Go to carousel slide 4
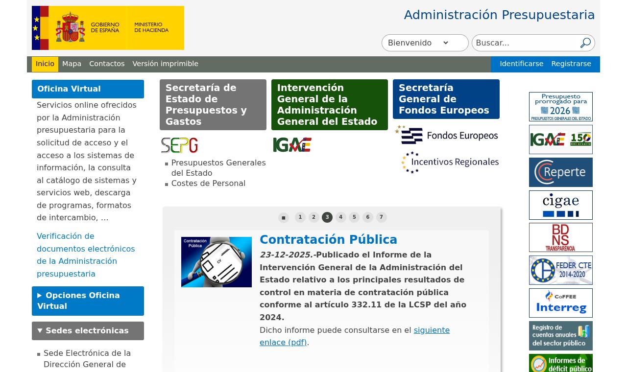627x372 pixels. pos(341,217)
